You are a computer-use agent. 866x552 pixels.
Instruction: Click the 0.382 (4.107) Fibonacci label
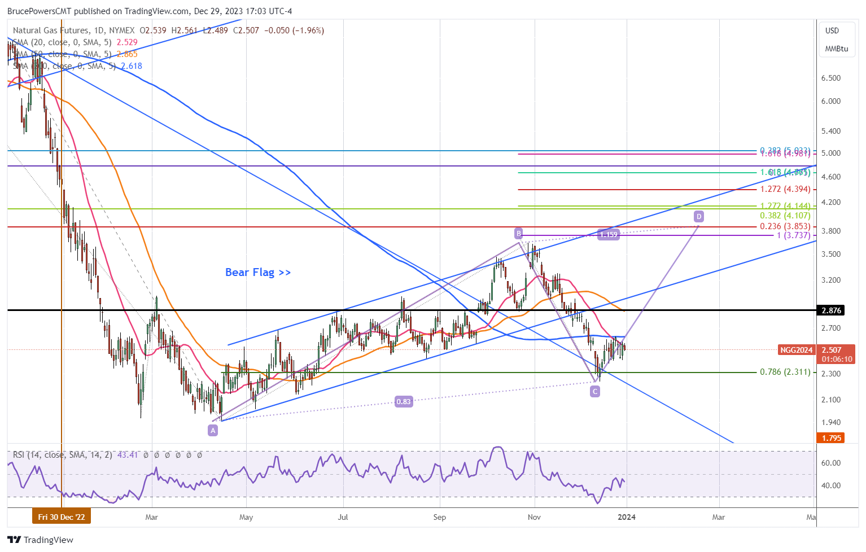(x=785, y=216)
